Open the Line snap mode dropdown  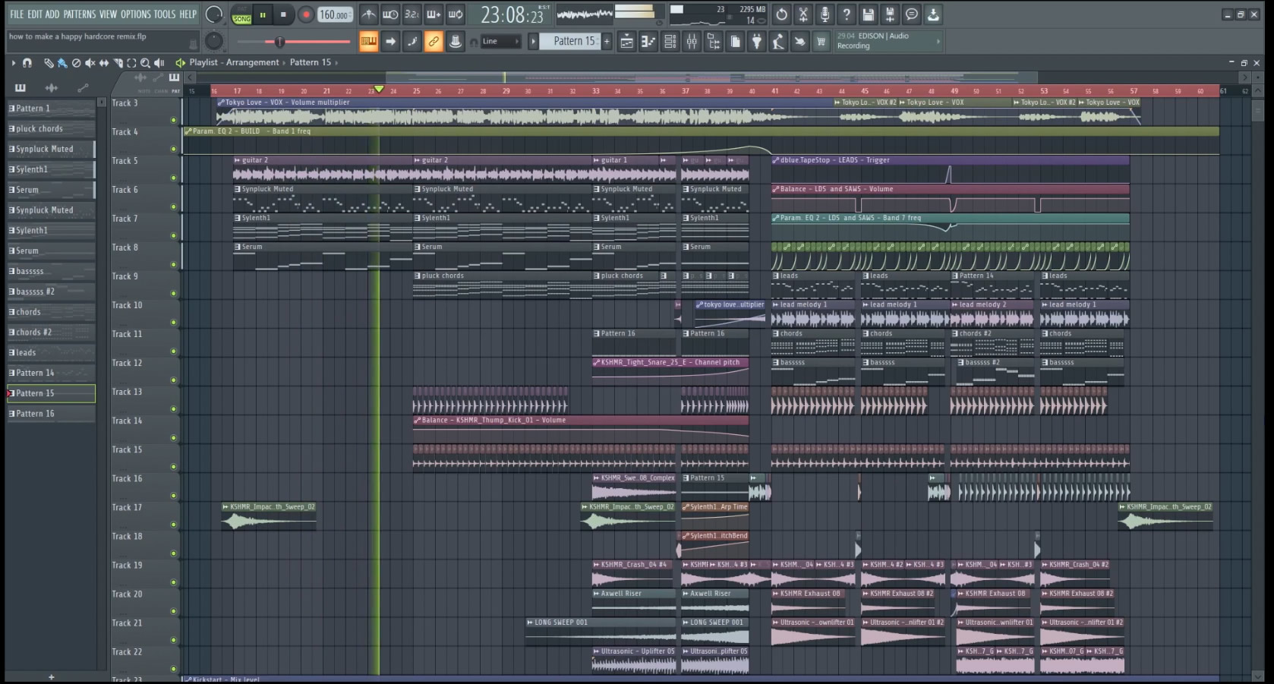(x=501, y=42)
